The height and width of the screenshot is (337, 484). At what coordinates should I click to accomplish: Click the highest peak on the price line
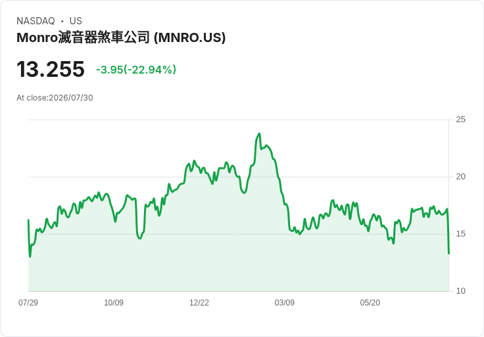coord(259,134)
